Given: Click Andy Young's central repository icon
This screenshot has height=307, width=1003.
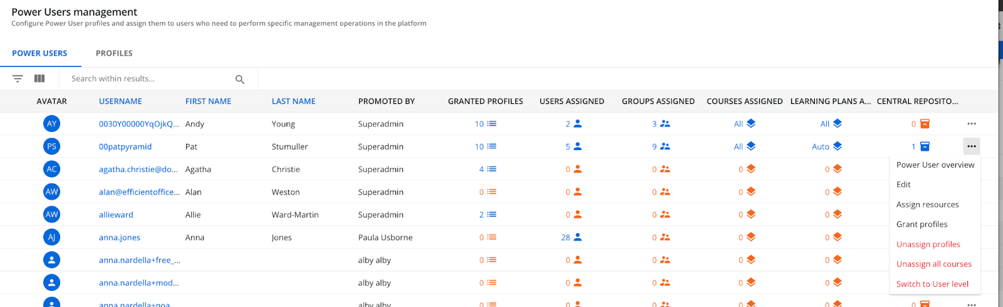Looking at the screenshot, I should point(925,124).
